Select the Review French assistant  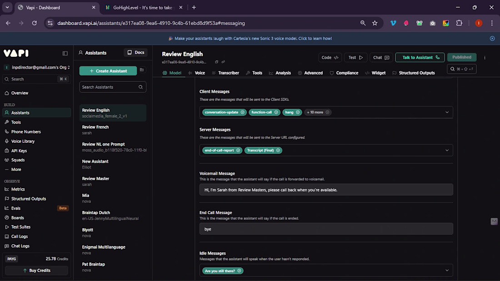(113, 130)
